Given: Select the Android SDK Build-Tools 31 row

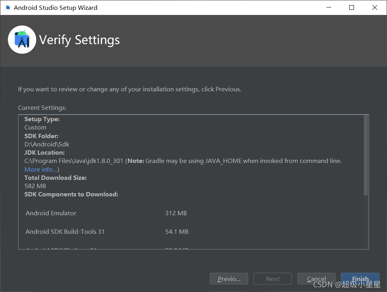Looking at the screenshot, I should (107, 232).
